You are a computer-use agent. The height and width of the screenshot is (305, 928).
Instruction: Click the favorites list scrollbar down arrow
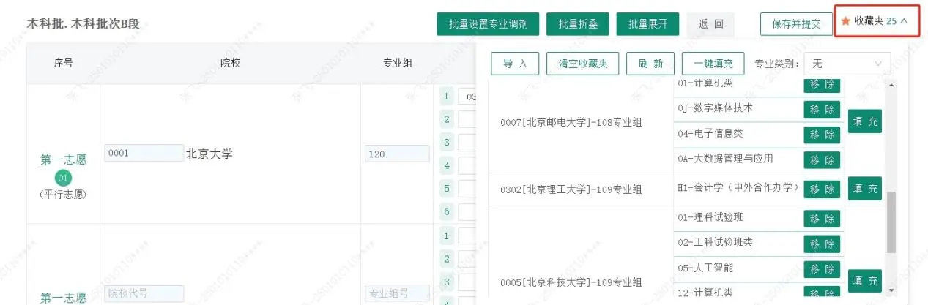891,290
